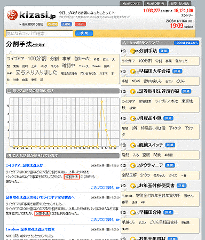Click ranking title 特産品小包
Image resolution: width=205 pixels, height=240 pixels.
point(150,118)
